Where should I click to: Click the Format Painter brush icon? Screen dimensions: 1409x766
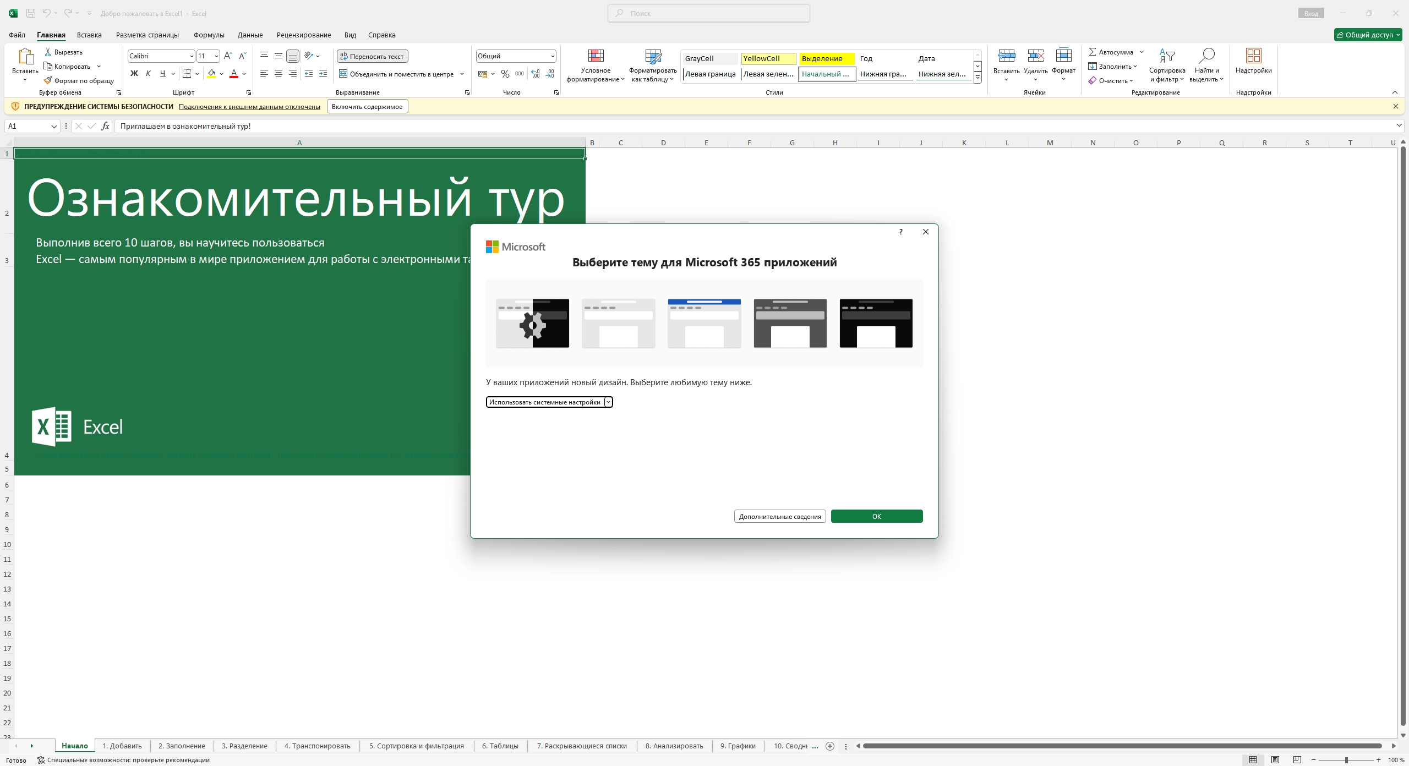(x=48, y=80)
